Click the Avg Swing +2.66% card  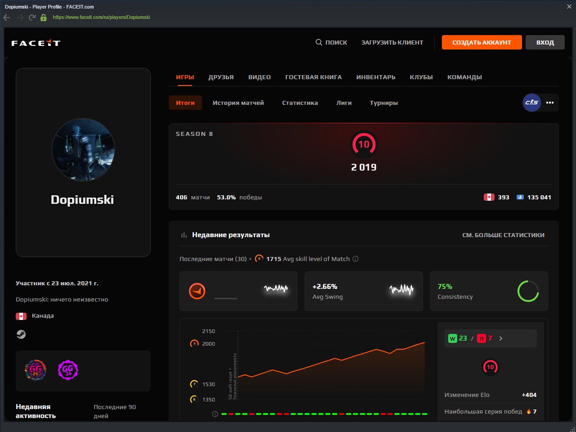(x=364, y=291)
